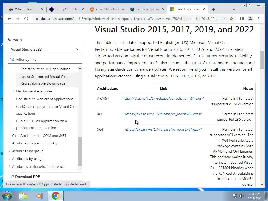Expand Attributes alphabetical reference
Viewport: 268px width, 201px height.
10,166
